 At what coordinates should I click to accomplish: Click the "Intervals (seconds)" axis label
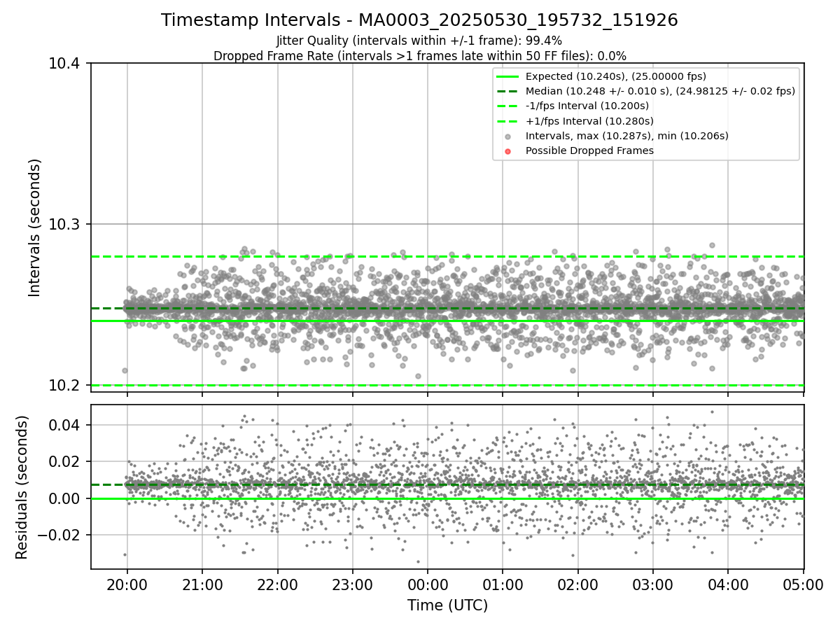point(35,227)
